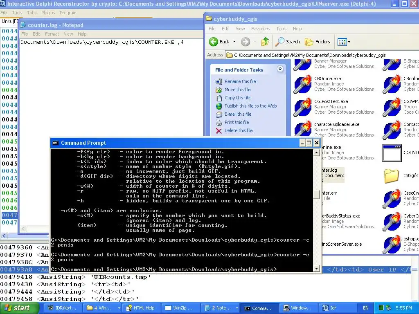Click the Command Prompt vertical scroll thumb

pyautogui.click(x=316, y=194)
